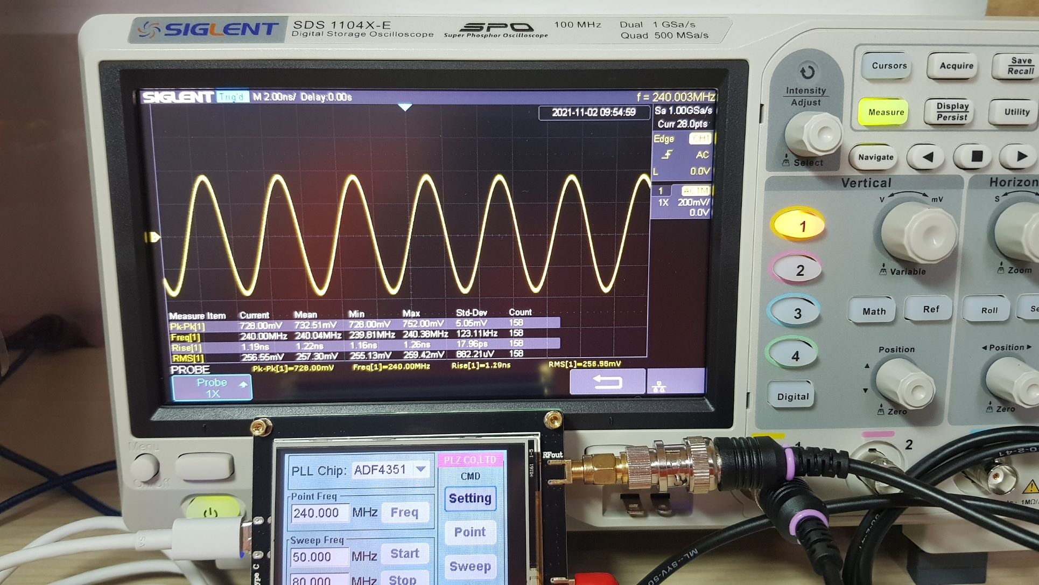This screenshot has height=585, width=1039.
Task: Open the PLL Chip ADF4351 dropdown
Action: [391, 470]
